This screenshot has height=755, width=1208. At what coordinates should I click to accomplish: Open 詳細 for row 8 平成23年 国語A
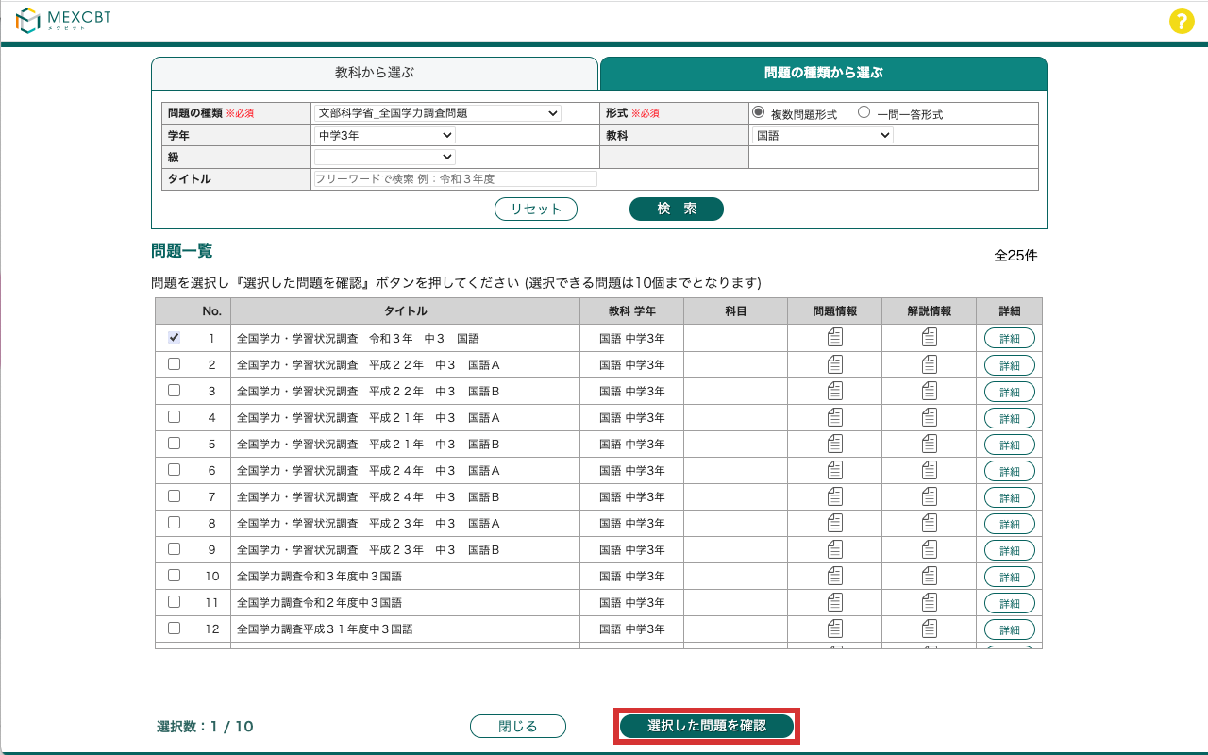1009,524
